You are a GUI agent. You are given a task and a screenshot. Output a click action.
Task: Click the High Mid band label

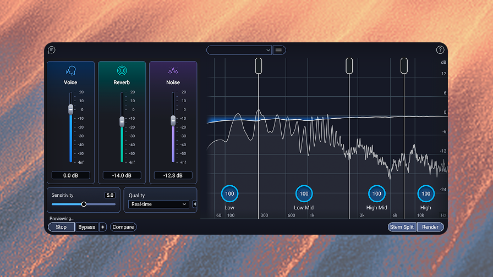click(x=377, y=208)
